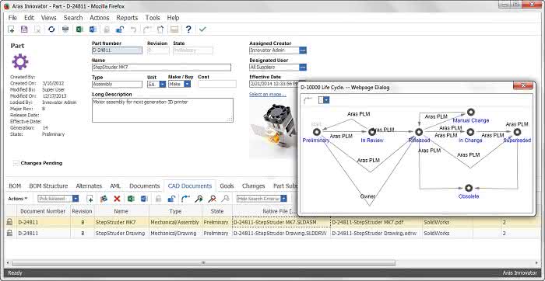Open the Reports menu
Screen dimensions: 545x281
(127, 18)
